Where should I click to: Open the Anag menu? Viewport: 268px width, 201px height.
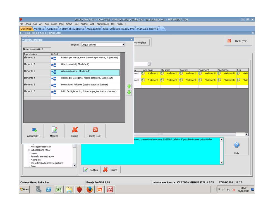click(28, 24)
